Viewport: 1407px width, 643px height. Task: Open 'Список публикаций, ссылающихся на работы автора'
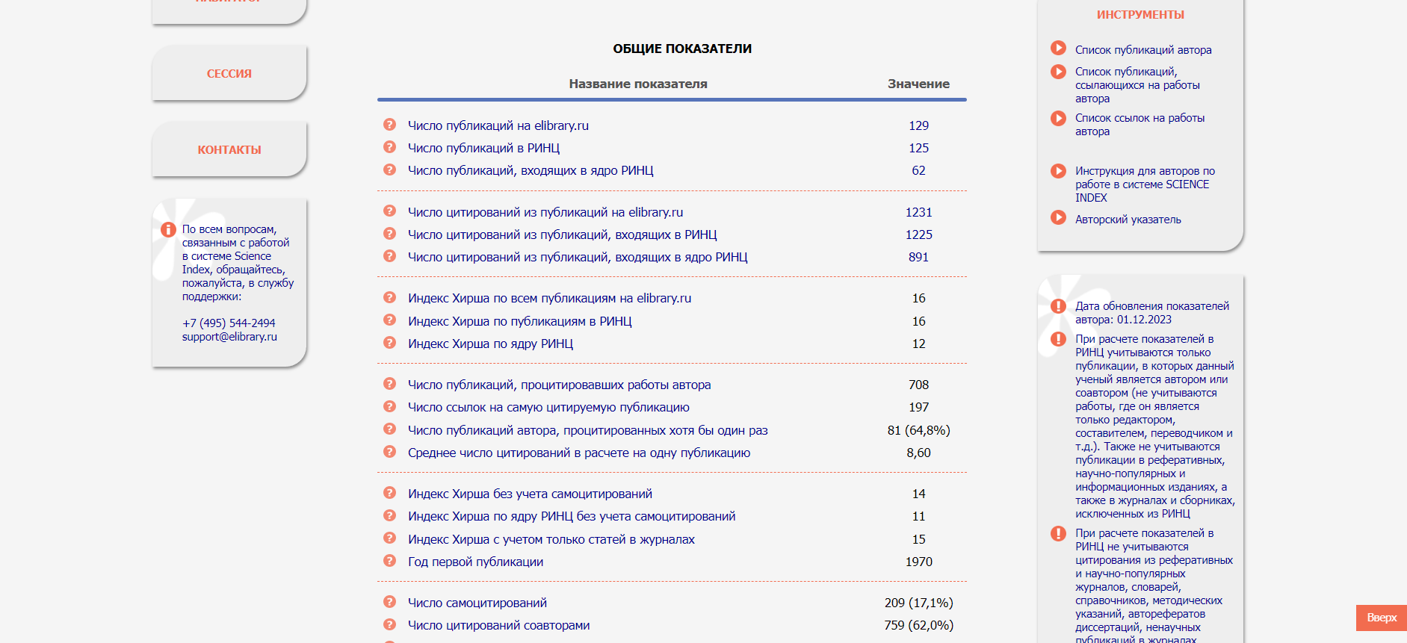(x=1137, y=85)
